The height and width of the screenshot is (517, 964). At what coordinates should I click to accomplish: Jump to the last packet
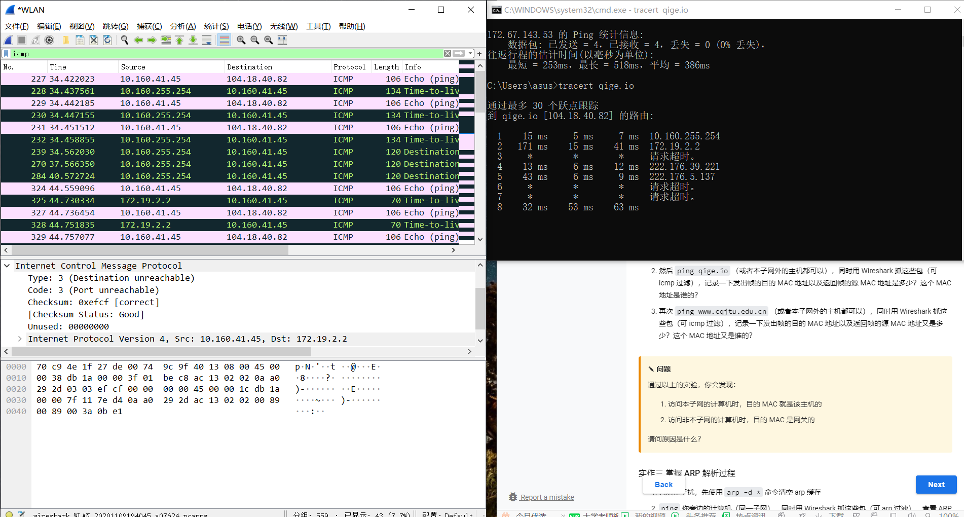click(193, 40)
